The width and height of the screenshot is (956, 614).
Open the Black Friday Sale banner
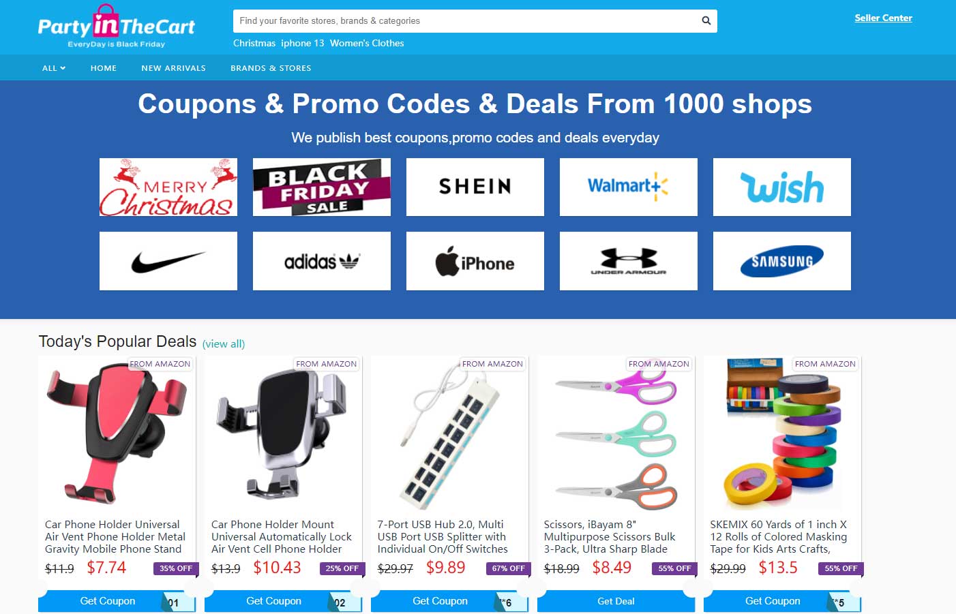[322, 187]
